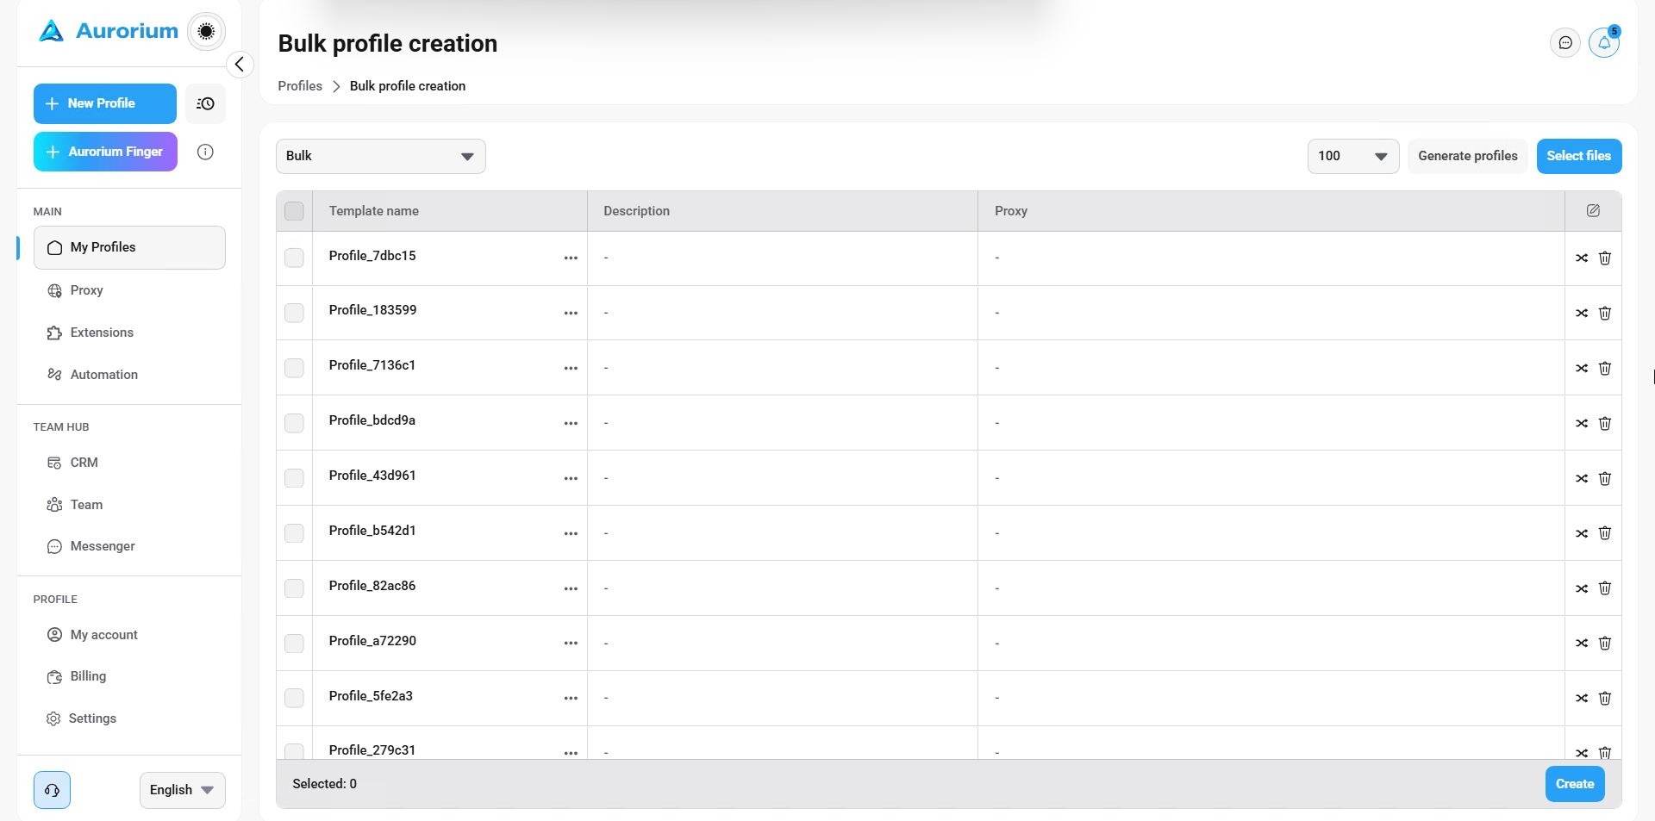Click the New Profile button
1655x821 pixels.
click(105, 103)
